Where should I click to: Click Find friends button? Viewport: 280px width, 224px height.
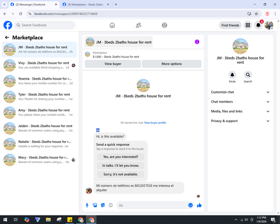coord(230,25)
